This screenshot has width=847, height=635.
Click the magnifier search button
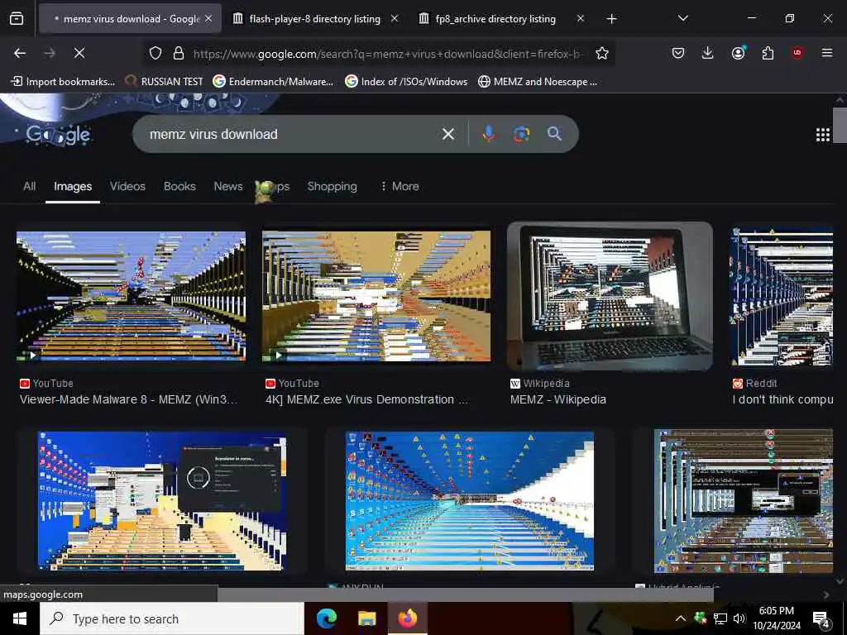554,134
